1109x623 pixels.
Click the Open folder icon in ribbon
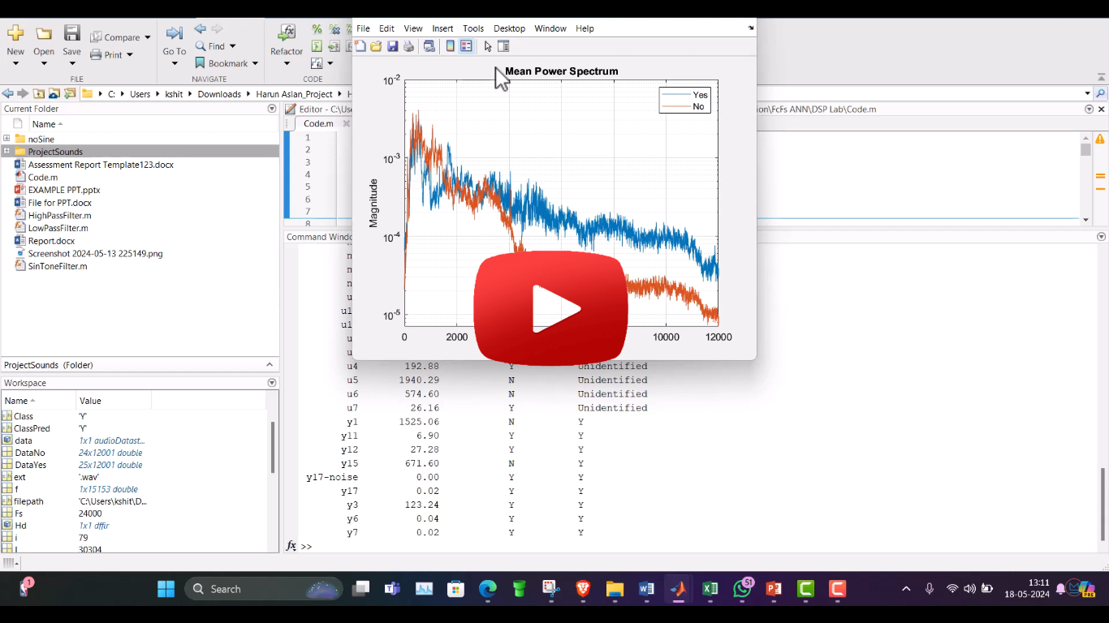[44, 33]
